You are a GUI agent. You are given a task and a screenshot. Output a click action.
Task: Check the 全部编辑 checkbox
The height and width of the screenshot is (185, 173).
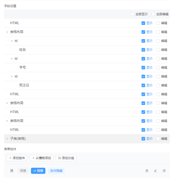pyautogui.click(x=153, y=14)
